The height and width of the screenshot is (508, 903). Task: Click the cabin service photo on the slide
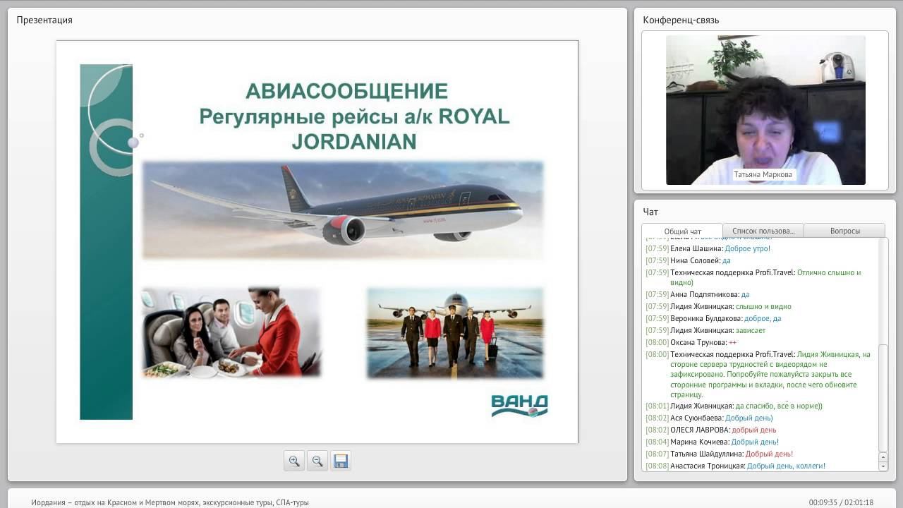click(231, 332)
